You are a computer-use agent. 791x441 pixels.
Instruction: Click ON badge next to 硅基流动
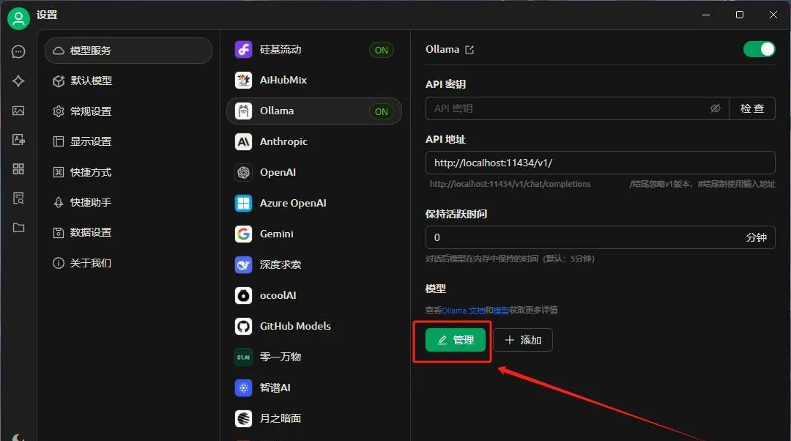pyautogui.click(x=382, y=50)
